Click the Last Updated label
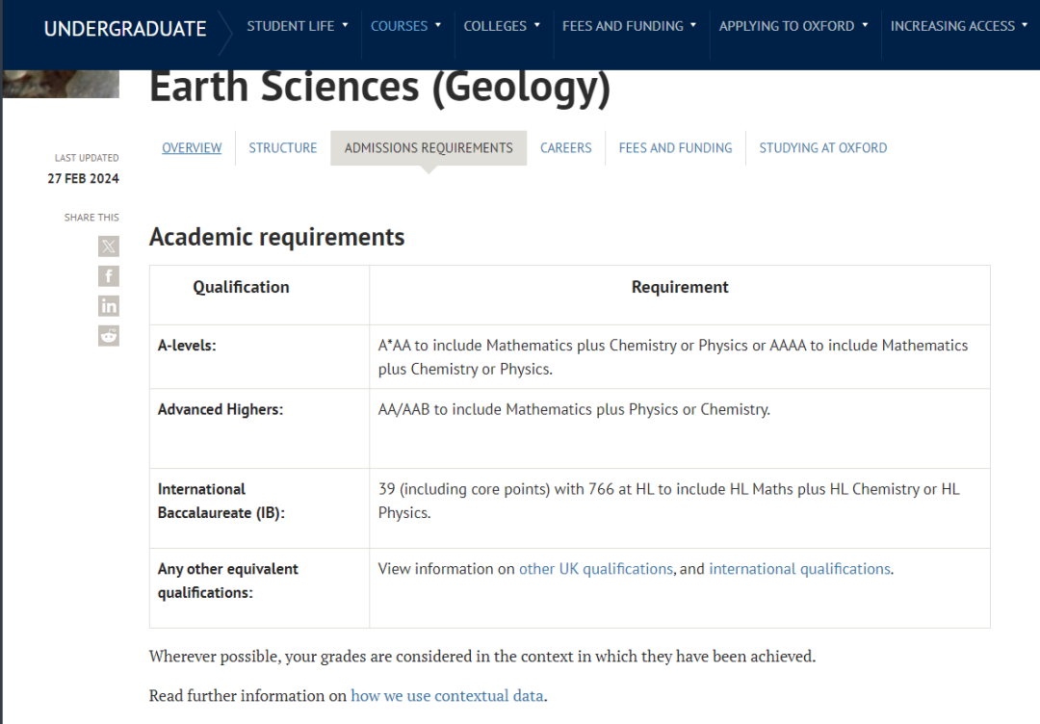1040x724 pixels. pos(87,158)
